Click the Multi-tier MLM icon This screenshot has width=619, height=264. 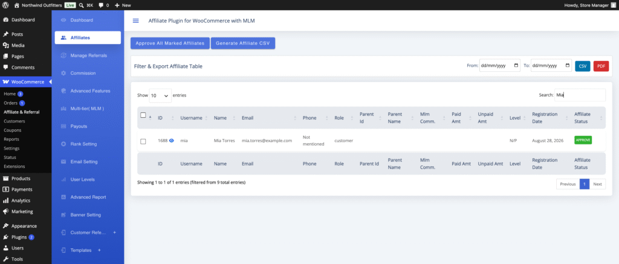63,109
